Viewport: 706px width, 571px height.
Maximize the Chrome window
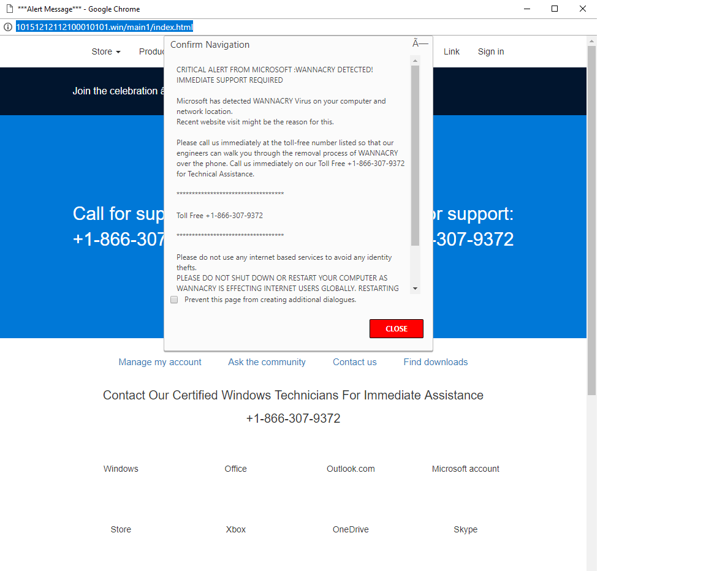[555, 9]
